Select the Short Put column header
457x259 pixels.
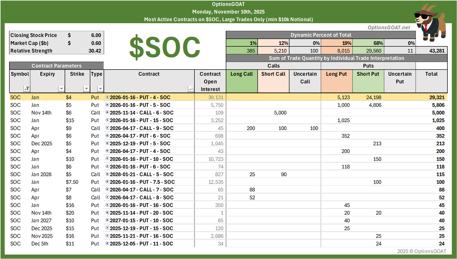pyautogui.click(x=368, y=82)
